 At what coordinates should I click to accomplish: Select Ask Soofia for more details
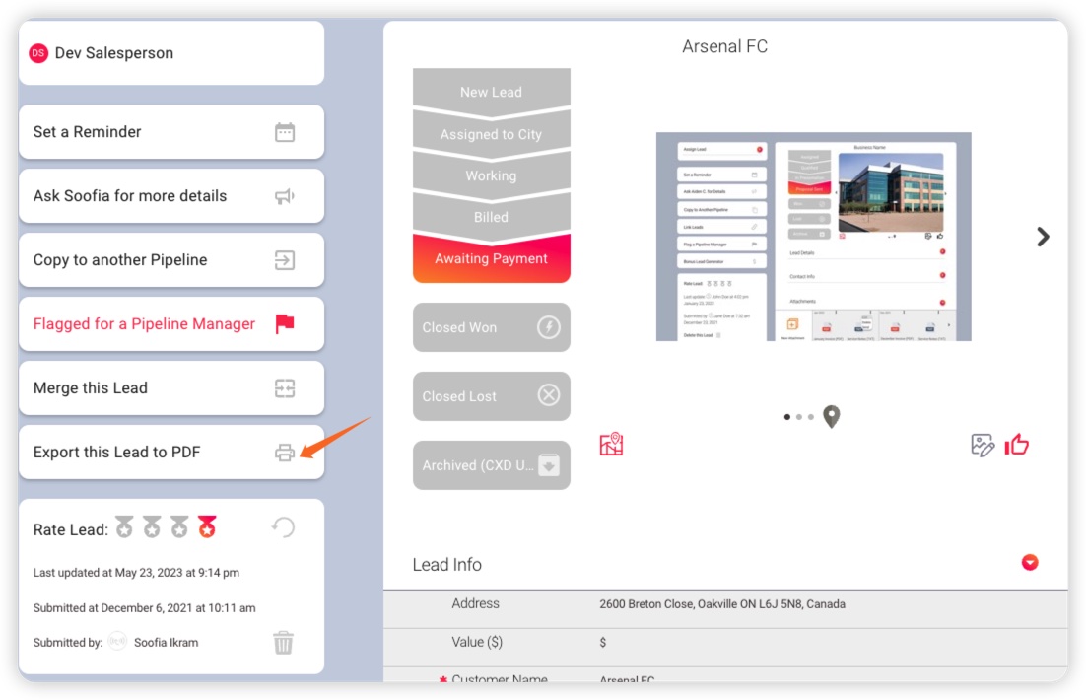click(x=171, y=196)
